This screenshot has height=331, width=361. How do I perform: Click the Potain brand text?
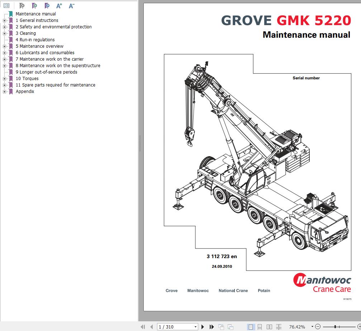click(x=264, y=291)
